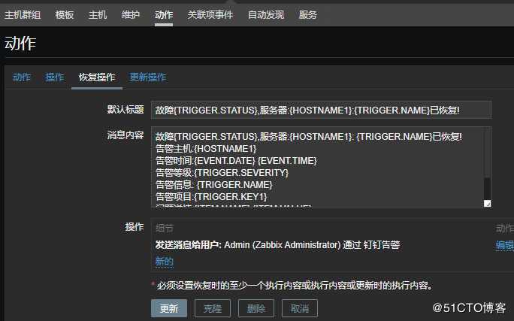Click the 新的 operation link

165,262
